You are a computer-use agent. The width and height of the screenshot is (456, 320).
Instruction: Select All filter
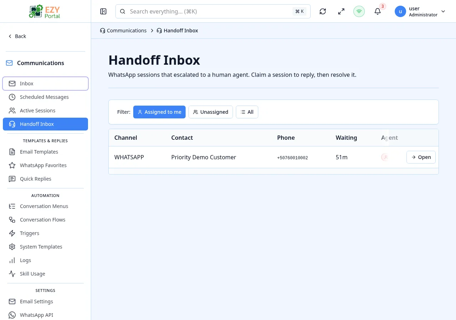[247, 112]
